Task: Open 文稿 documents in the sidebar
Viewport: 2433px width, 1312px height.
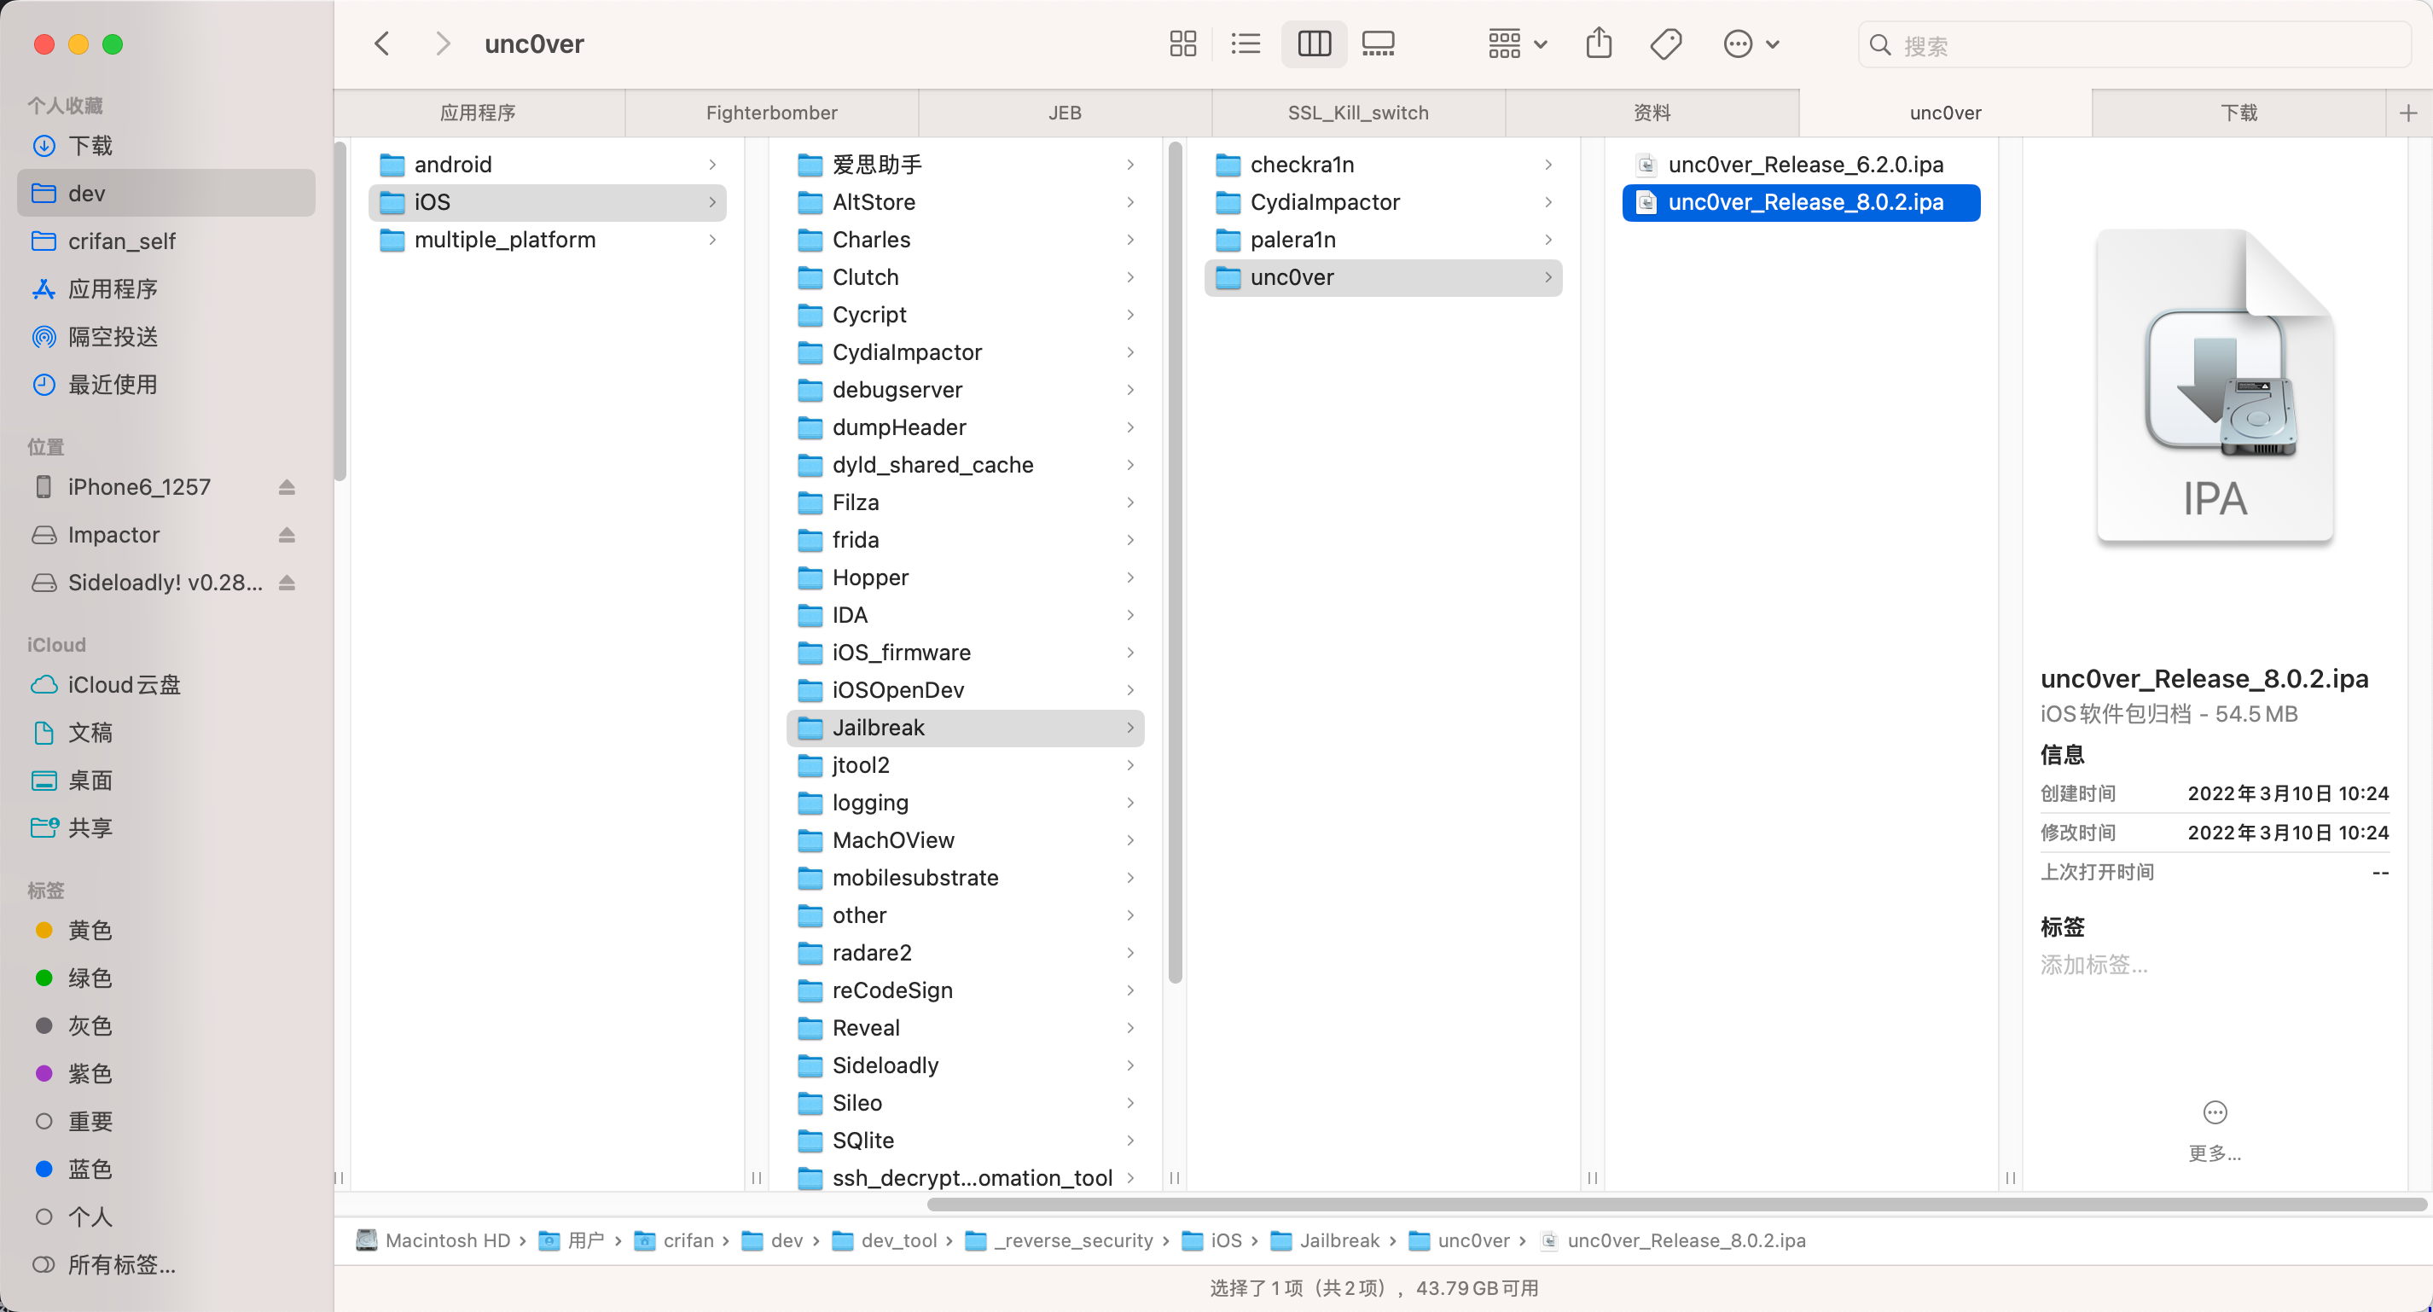Action: point(166,732)
